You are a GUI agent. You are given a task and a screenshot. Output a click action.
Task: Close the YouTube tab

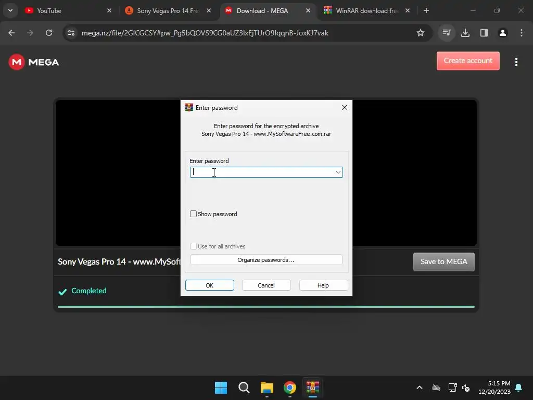tap(109, 10)
